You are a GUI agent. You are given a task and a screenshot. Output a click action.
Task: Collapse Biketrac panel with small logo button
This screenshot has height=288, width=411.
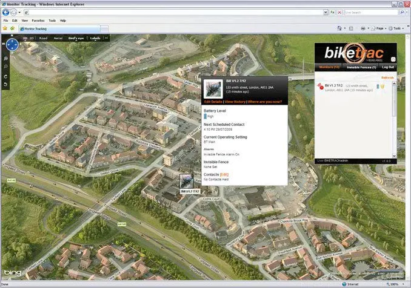tap(393, 59)
